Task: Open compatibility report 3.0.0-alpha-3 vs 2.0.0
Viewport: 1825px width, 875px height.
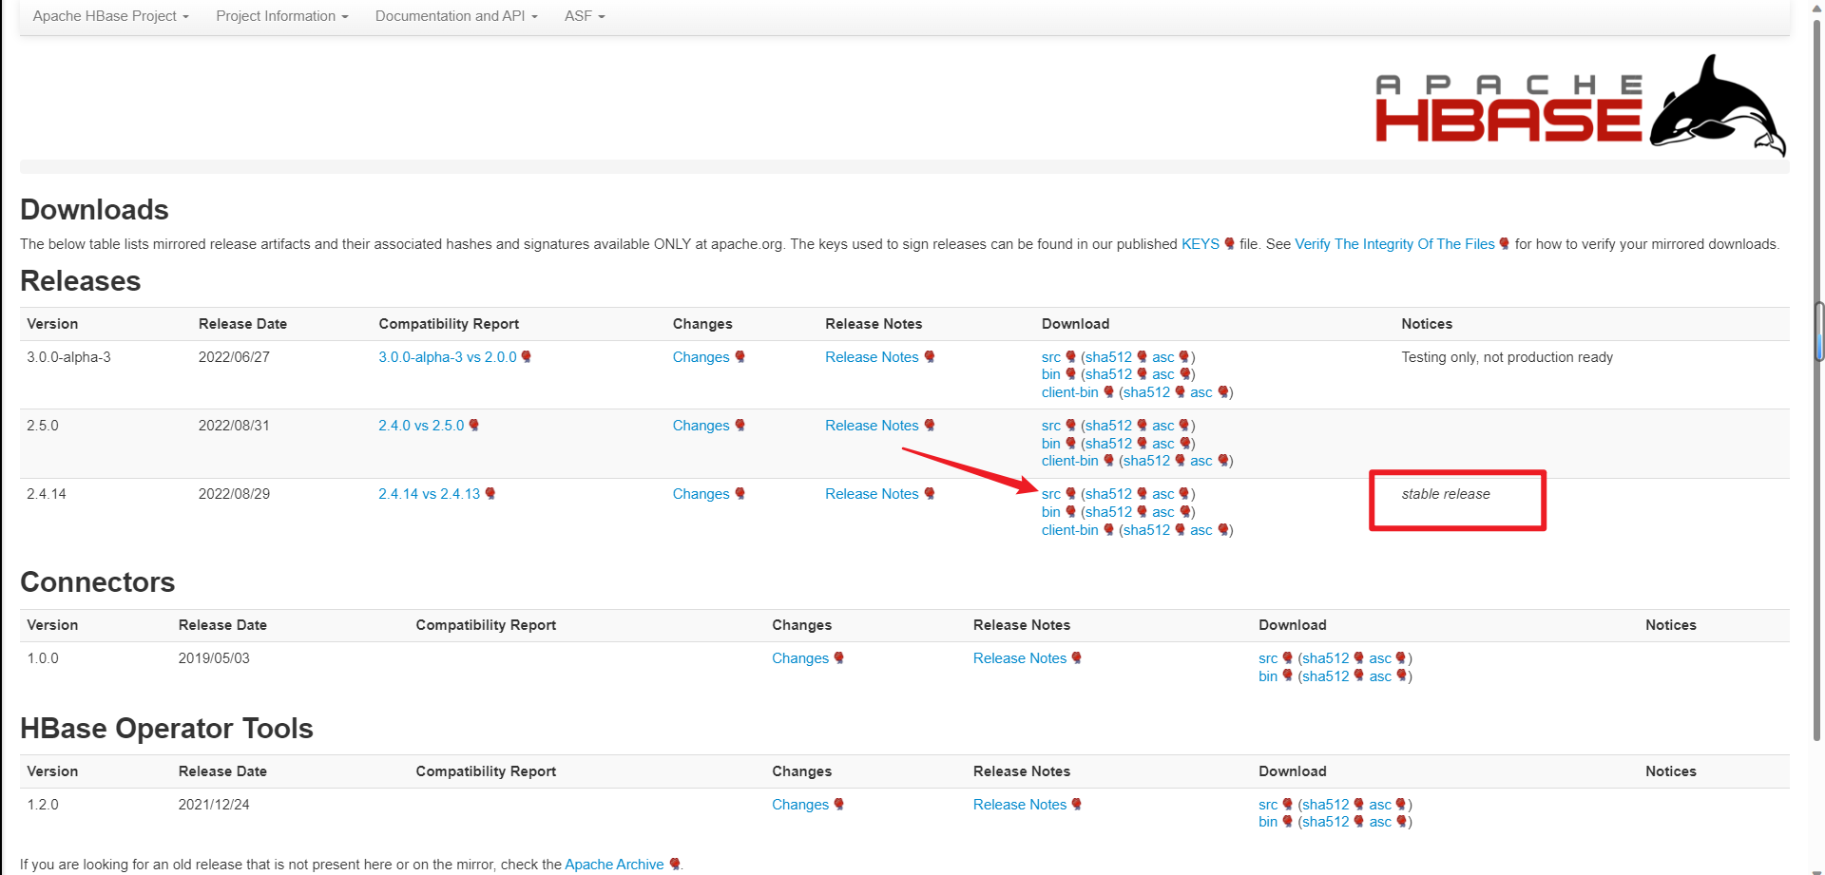Action: pyautogui.click(x=448, y=357)
